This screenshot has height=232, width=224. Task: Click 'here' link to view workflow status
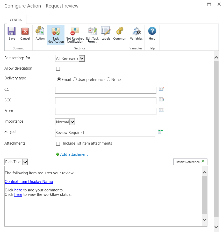tap(18, 194)
